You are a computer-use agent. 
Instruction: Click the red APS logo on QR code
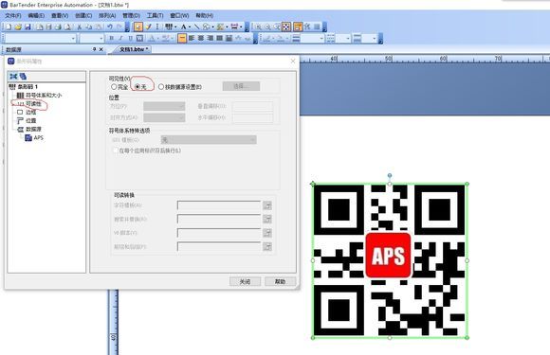[x=388, y=256]
